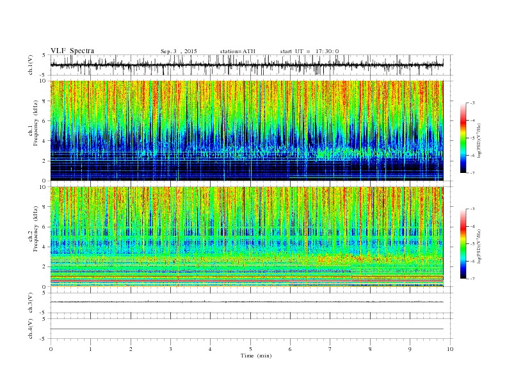The width and height of the screenshot is (507, 392).
Task: Click the "ch.3(V)" axis label
Action: (x=31, y=302)
